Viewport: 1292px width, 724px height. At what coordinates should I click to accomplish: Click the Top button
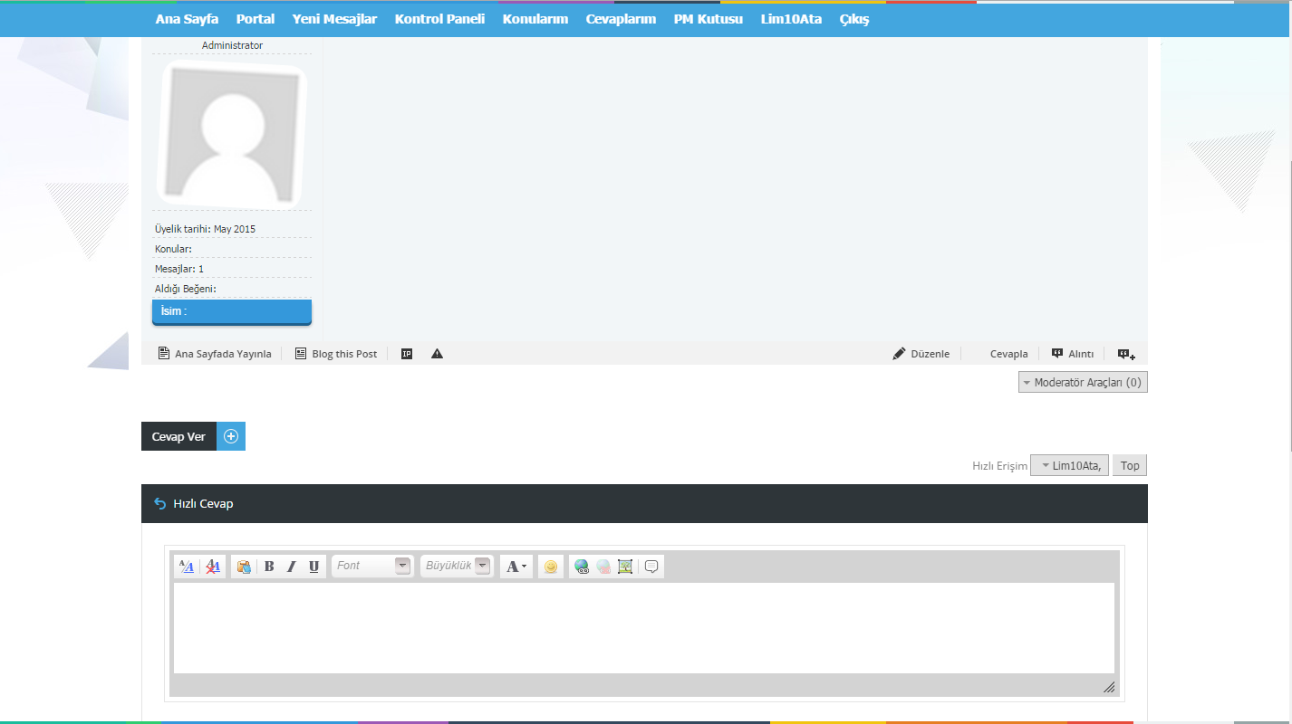click(x=1130, y=465)
